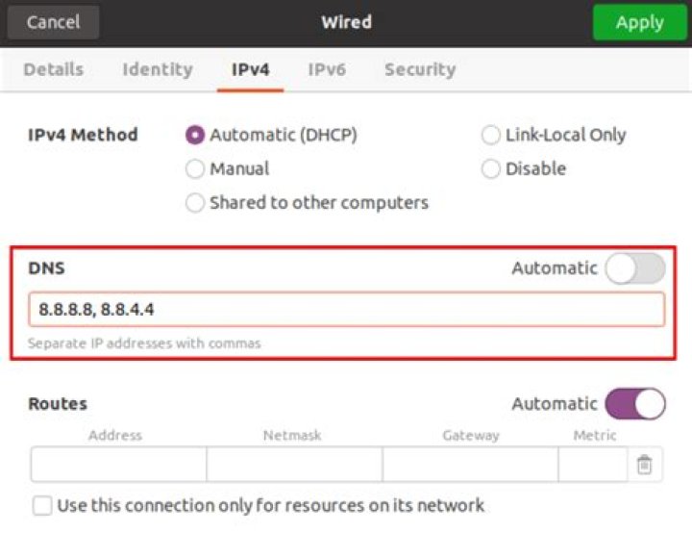The height and width of the screenshot is (558, 692).
Task: Click the green Apply button
Action: pos(639,22)
